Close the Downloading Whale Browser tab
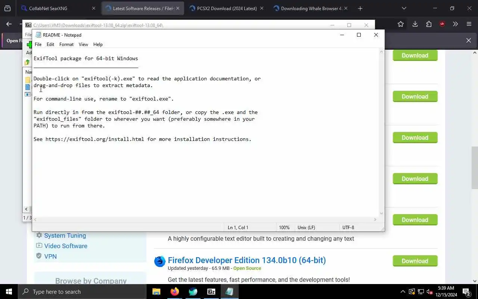This screenshot has height=299, width=478. click(345, 8)
